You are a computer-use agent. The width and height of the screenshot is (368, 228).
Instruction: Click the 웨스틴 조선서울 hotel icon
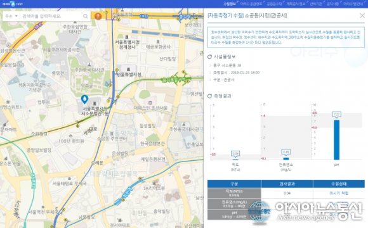pyautogui.click(x=150, y=103)
